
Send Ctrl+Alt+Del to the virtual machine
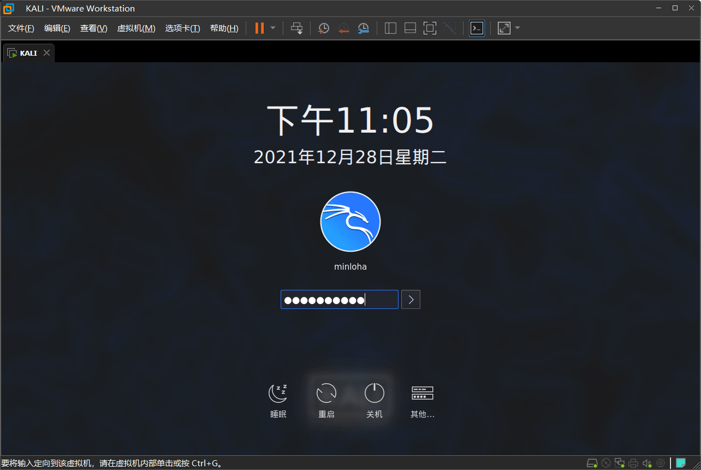296,28
